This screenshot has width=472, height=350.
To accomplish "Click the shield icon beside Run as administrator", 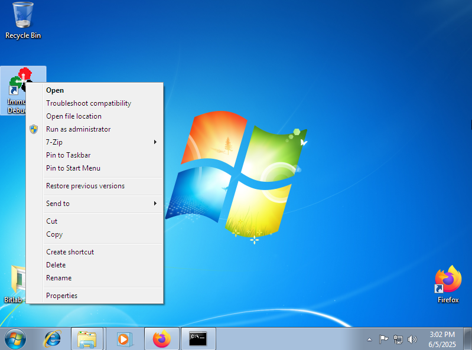I will (x=34, y=129).
